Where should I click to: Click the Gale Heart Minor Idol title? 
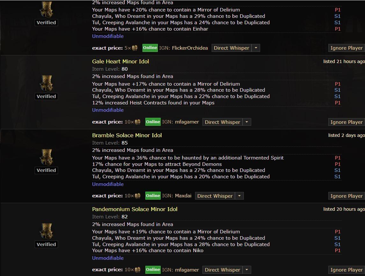(120, 61)
